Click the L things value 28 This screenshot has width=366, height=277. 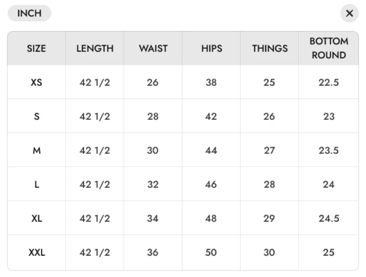coord(269,185)
